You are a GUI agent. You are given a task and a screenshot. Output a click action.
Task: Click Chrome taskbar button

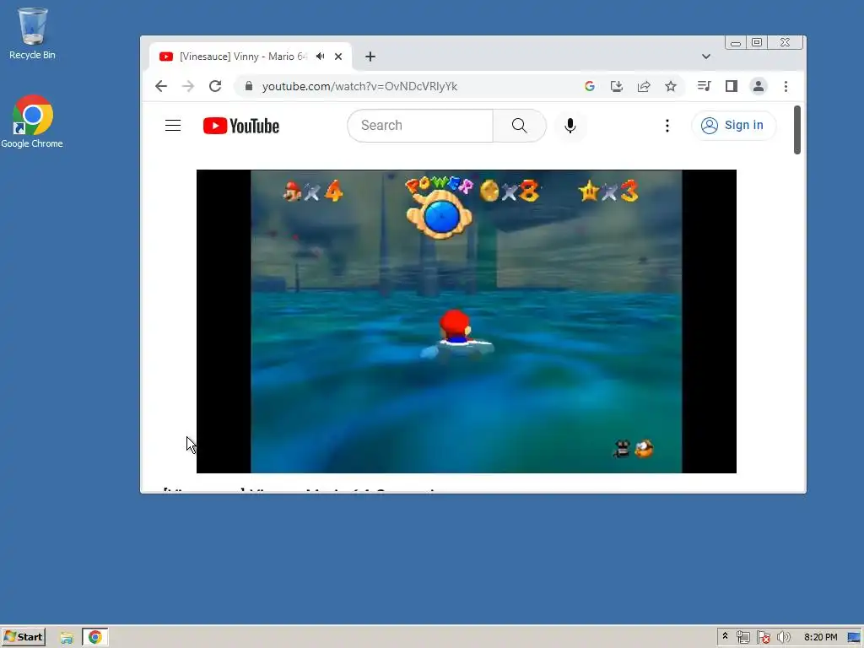tap(95, 638)
